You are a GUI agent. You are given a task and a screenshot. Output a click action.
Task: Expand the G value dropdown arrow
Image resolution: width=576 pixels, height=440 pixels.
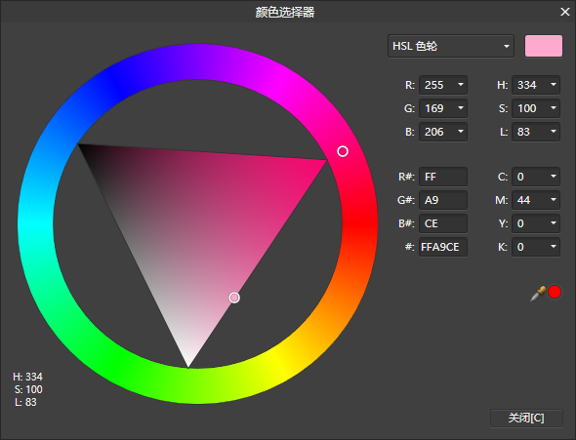coord(460,108)
